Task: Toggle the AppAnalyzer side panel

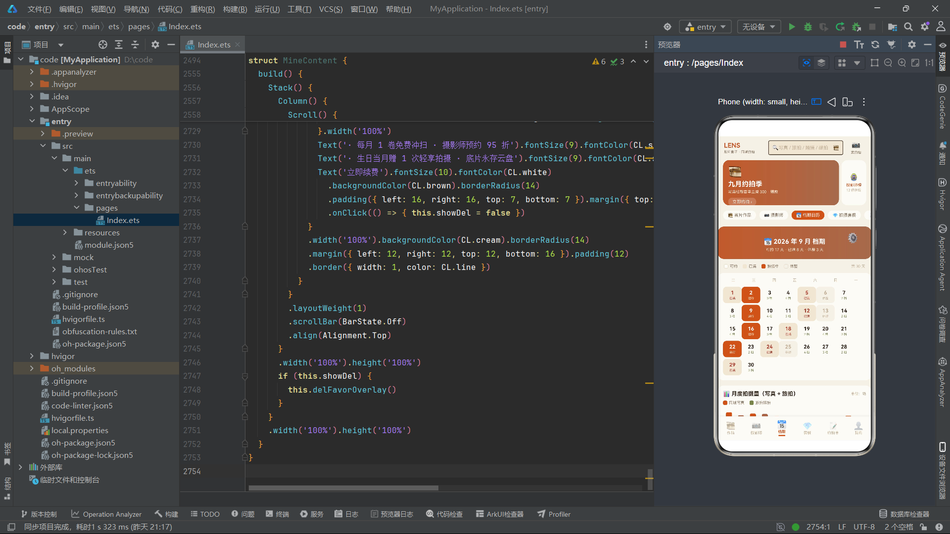Action: 943,382
